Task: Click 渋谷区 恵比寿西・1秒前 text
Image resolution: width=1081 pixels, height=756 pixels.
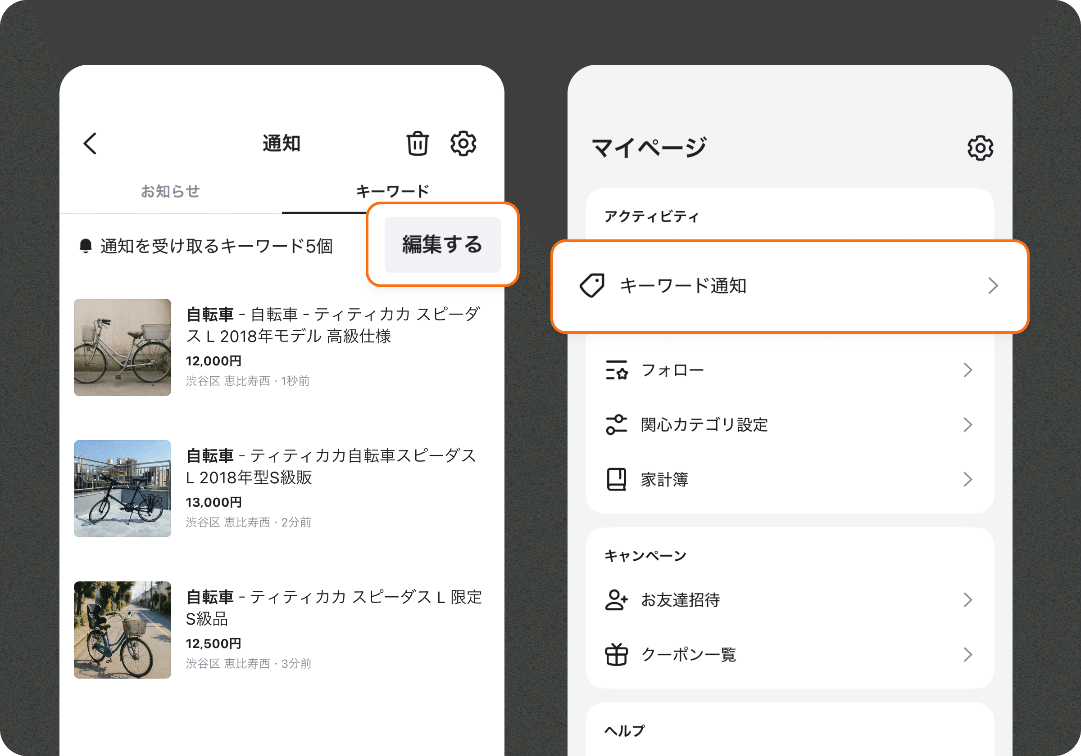Action: 248,381
